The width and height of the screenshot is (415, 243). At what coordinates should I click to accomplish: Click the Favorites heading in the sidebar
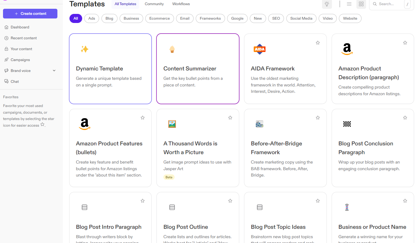[11, 97]
